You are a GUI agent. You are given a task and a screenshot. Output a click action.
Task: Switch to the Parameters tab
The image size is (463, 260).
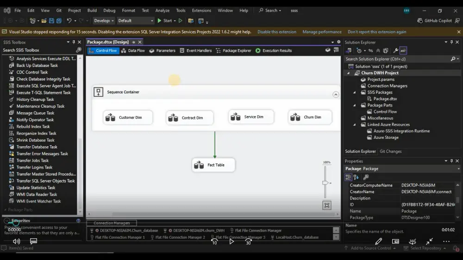click(x=163, y=50)
